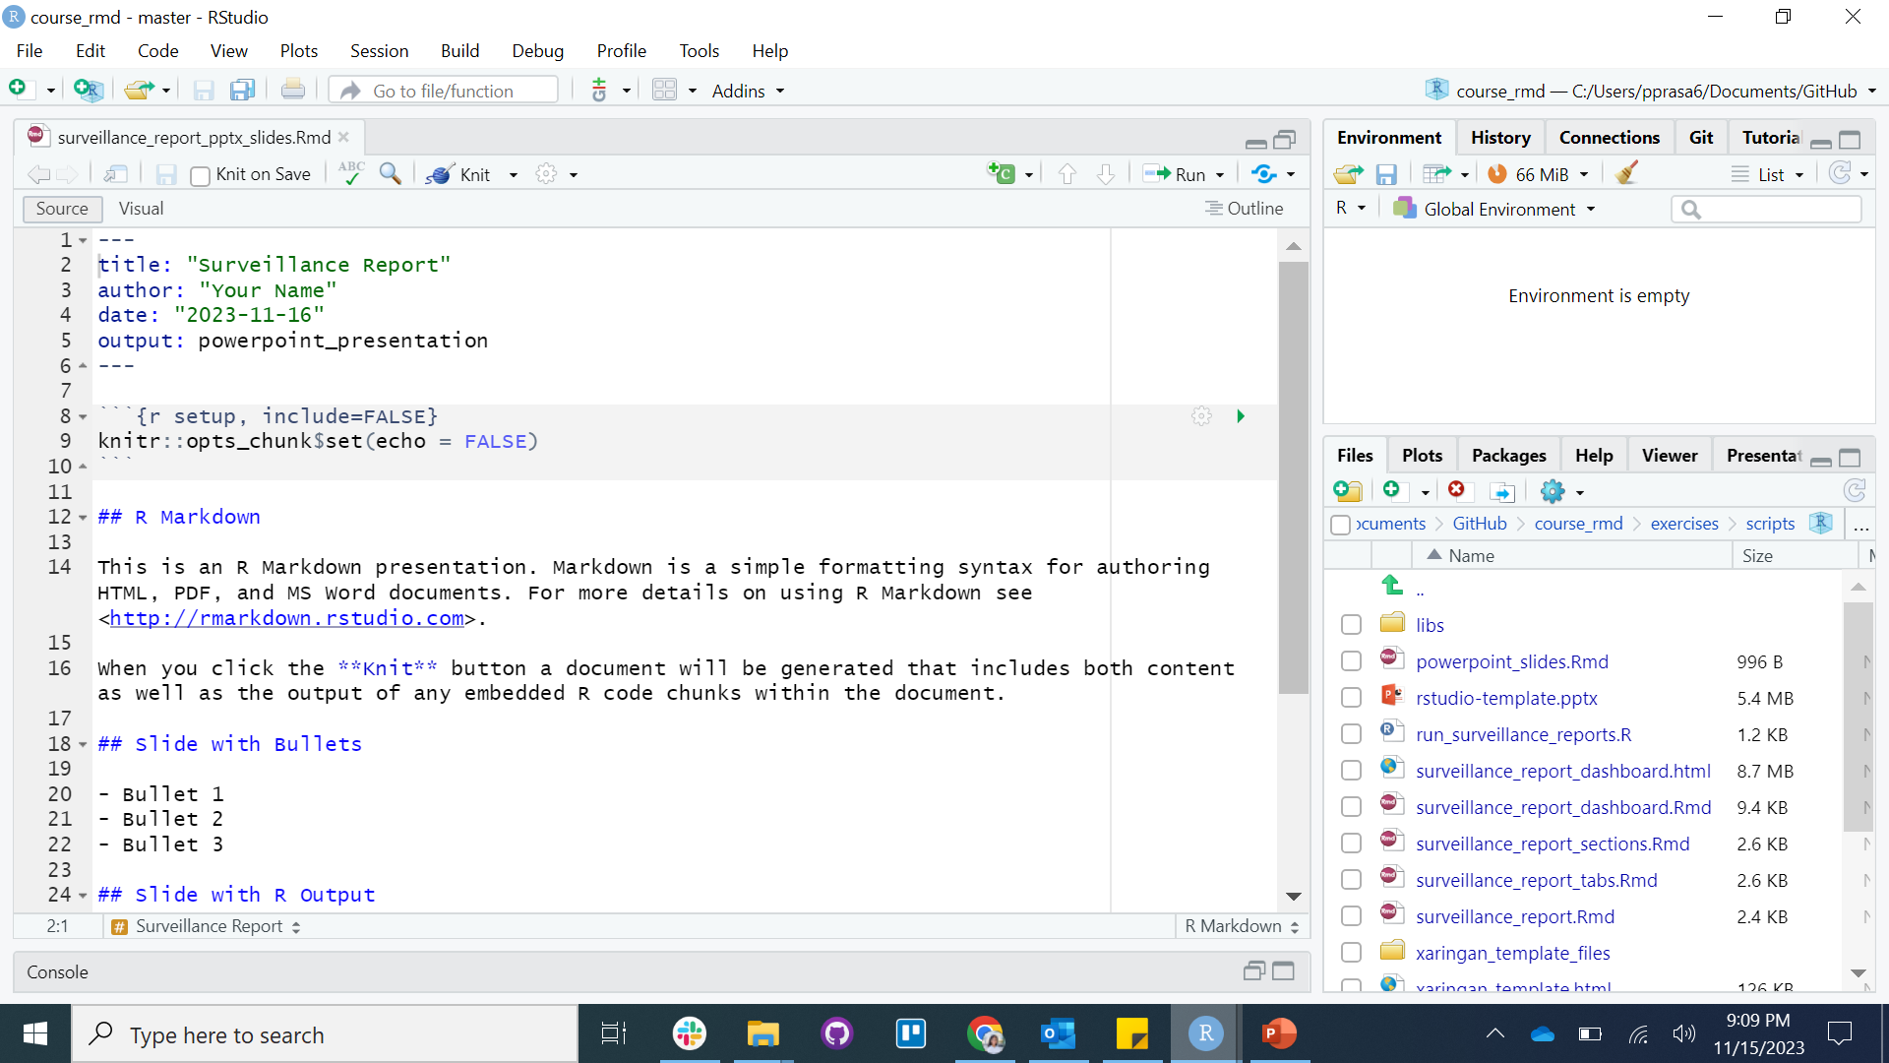This screenshot has height=1063, width=1889.
Task: Check the box for surveillance_report.Rmd
Action: tap(1351, 916)
